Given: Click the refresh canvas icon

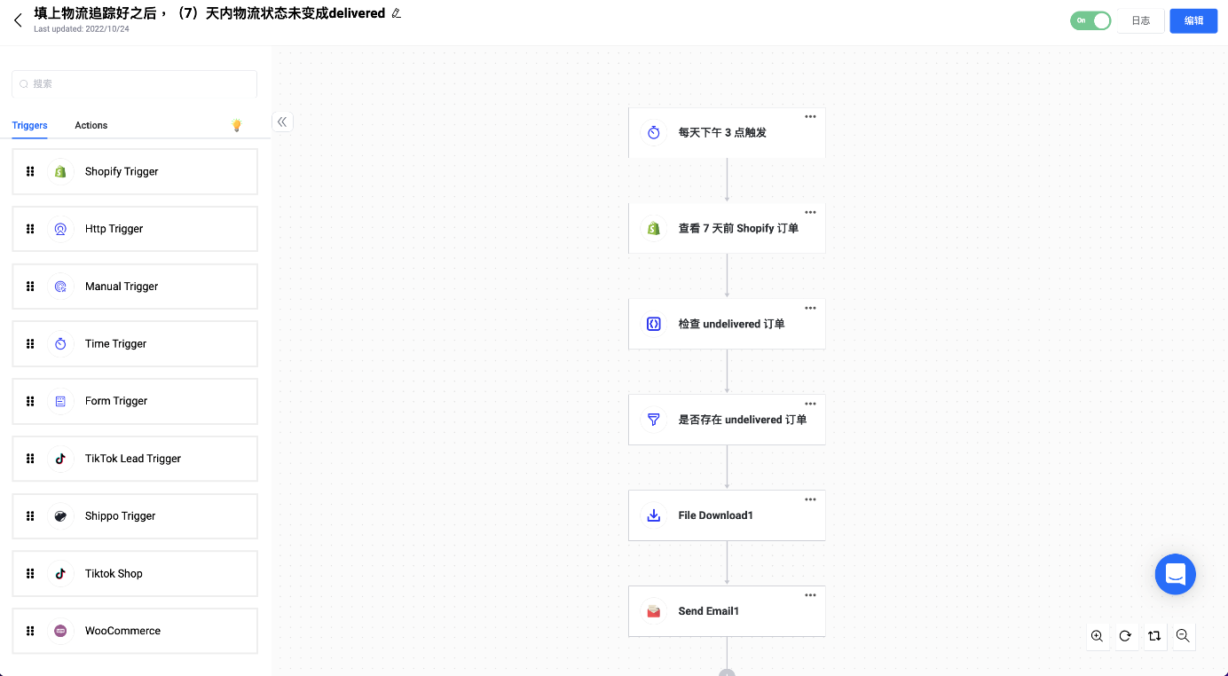Looking at the screenshot, I should point(1125,636).
